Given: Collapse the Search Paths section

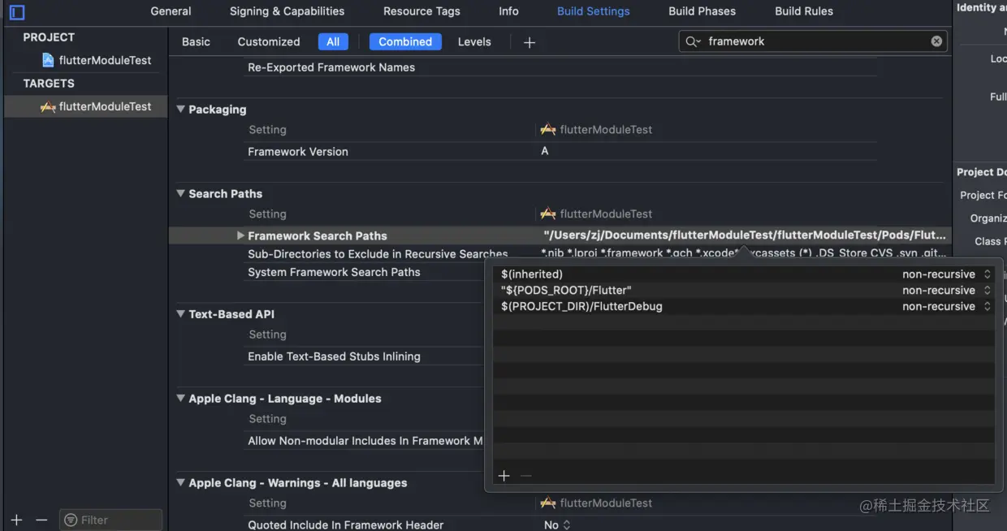Looking at the screenshot, I should (x=181, y=193).
